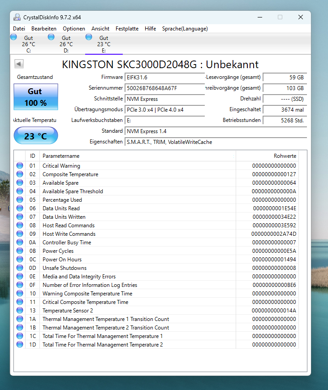The image size is (328, 390).
Task: Click the serial number field 50026B768648A67F
Action: pos(164,88)
